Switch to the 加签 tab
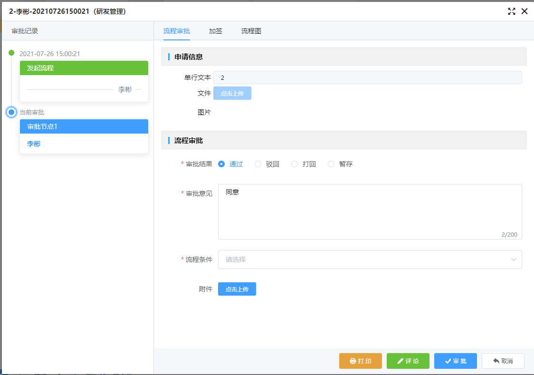 click(x=216, y=31)
